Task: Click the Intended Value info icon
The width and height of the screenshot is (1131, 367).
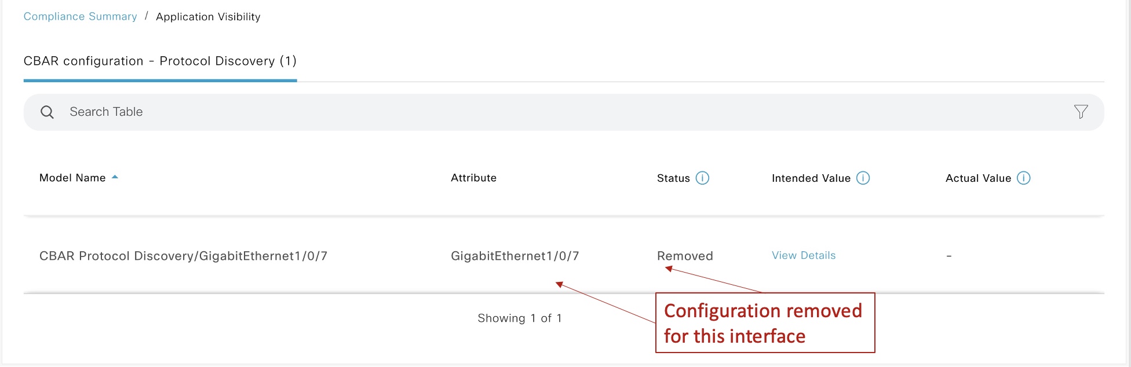Action: click(863, 178)
